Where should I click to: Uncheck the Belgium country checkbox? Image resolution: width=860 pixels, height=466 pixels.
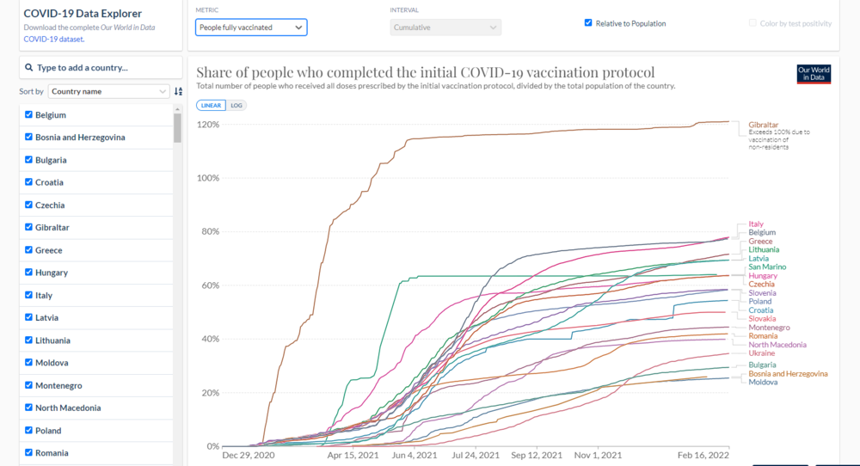(29, 114)
